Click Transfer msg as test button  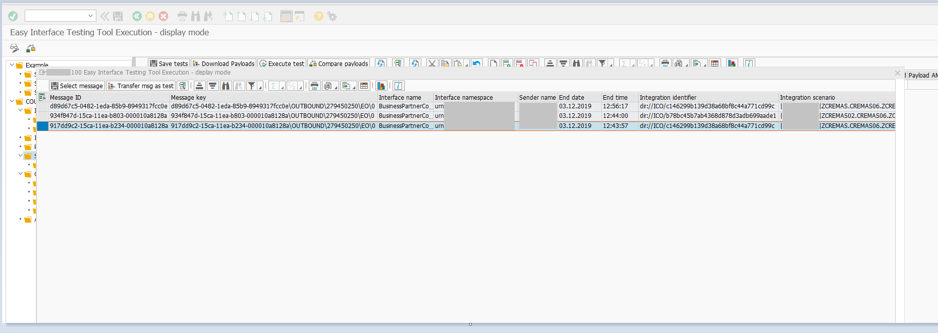pos(141,86)
